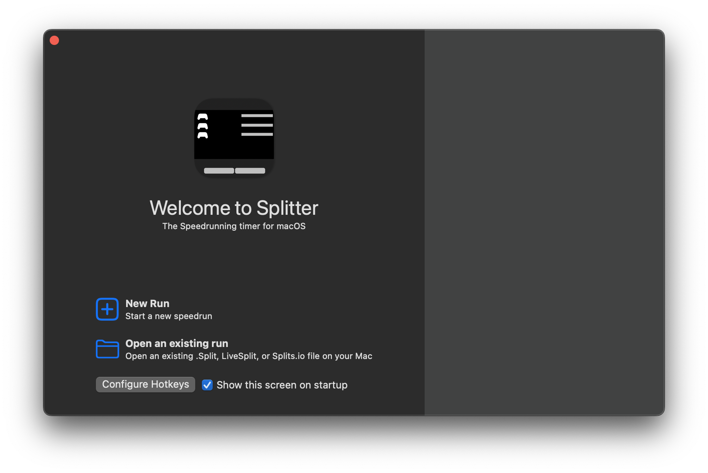
Task: Click the 'Show this screen on startup' label
Action: pyautogui.click(x=282, y=385)
